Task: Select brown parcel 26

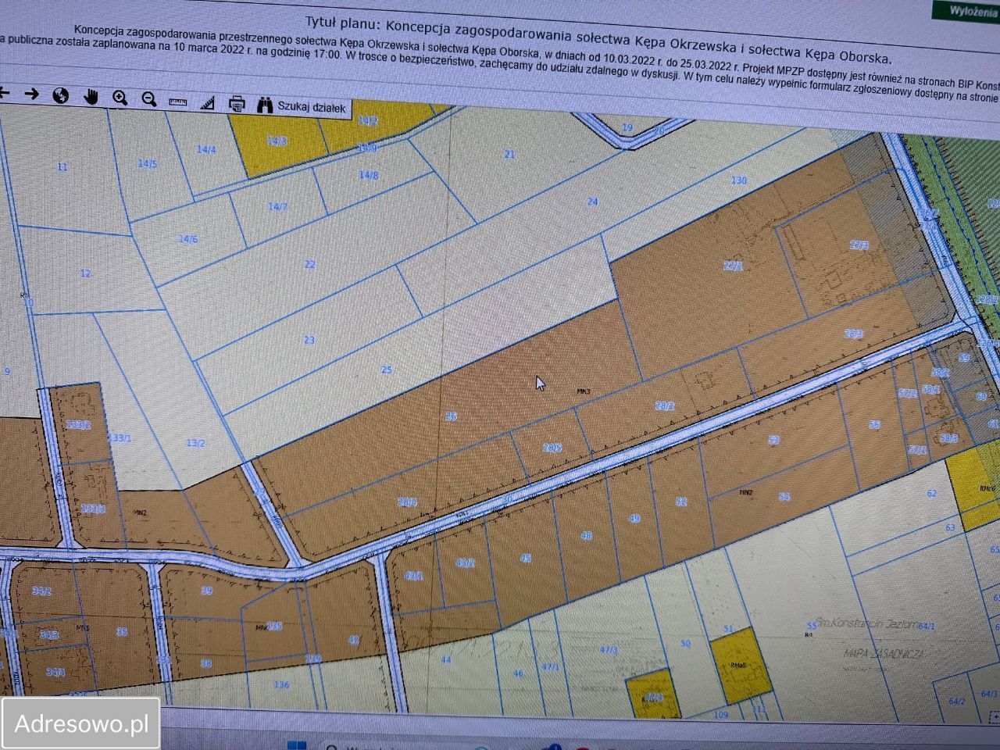Action: coord(451,416)
